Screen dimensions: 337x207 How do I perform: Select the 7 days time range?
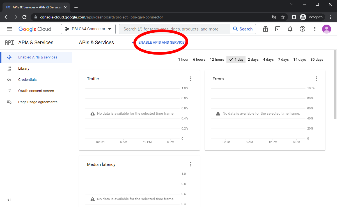click(x=283, y=59)
